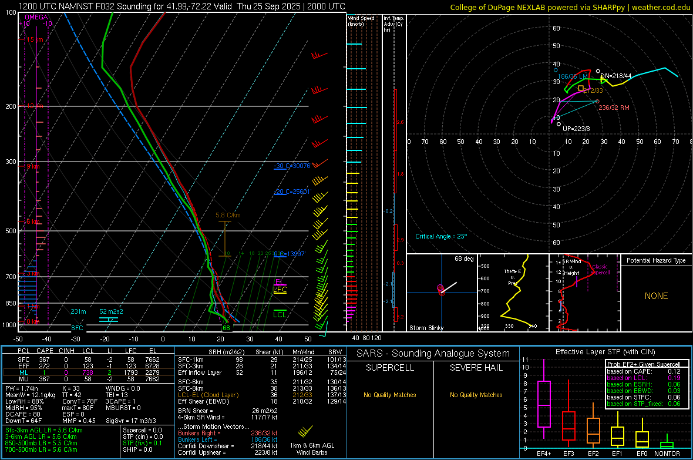
Task: Click the orange 212/33 mean wind label
Action: 593,90
